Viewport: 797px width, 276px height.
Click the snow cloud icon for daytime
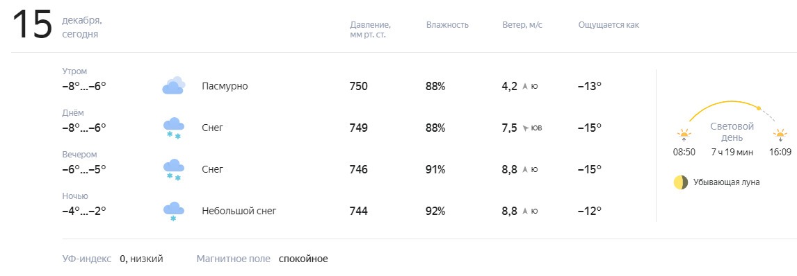click(x=173, y=128)
